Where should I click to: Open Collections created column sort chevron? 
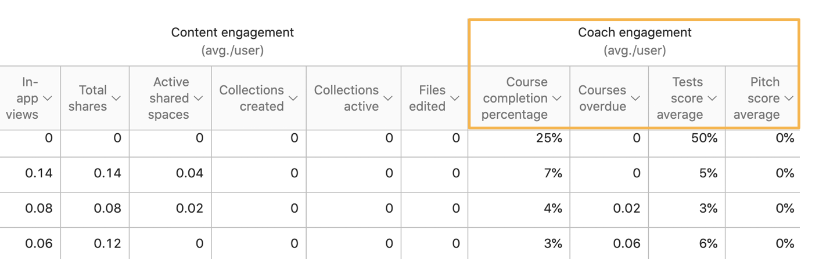[x=293, y=99]
